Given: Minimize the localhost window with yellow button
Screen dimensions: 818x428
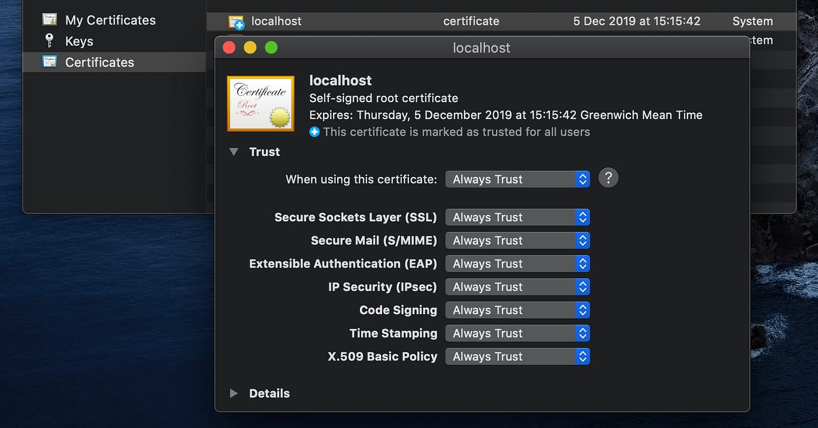Looking at the screenshot, I should pos(250,47).
